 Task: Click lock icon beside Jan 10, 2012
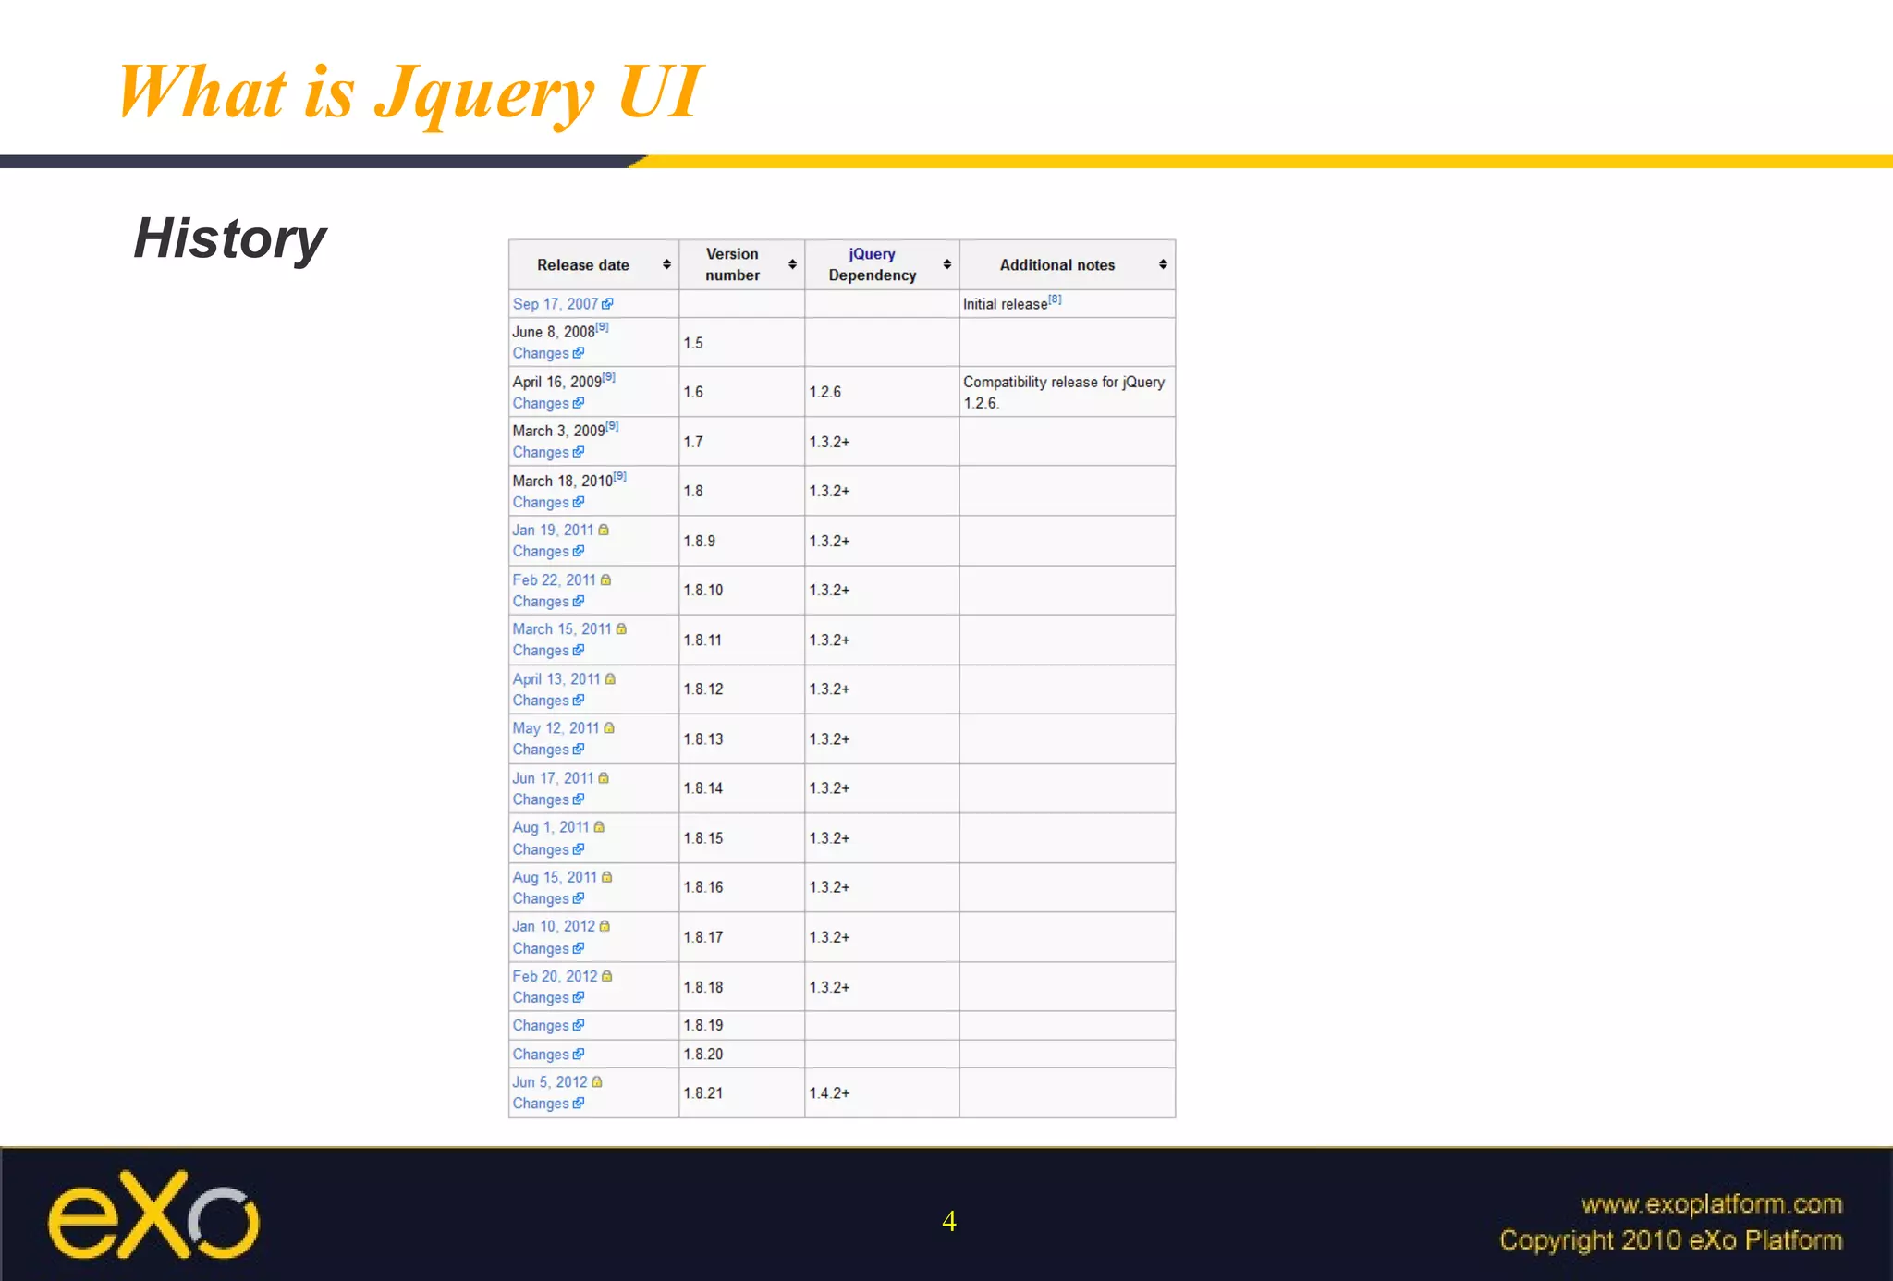coord(605,925)
